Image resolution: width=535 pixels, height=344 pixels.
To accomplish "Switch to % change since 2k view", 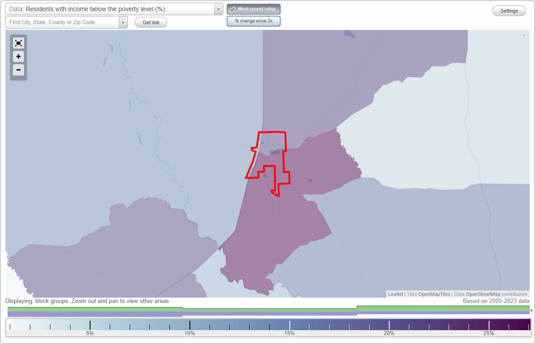I will point(253,21).
